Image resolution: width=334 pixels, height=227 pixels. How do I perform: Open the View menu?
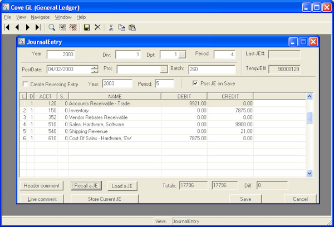point(21,17)
